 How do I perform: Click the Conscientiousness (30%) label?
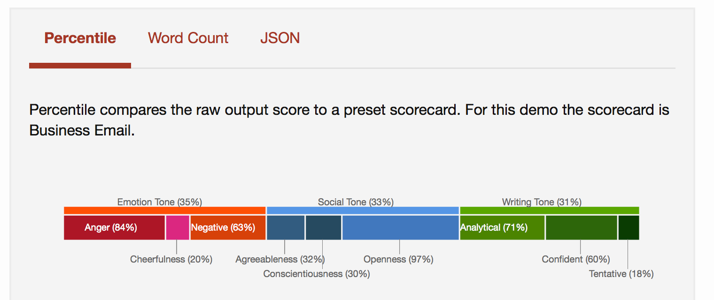316,274
